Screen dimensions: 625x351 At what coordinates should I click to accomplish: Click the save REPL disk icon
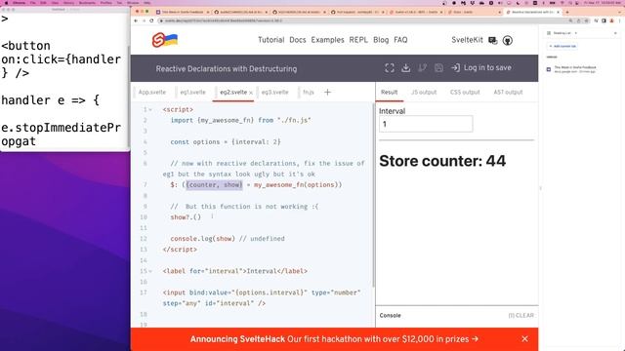tap(438, 68)
